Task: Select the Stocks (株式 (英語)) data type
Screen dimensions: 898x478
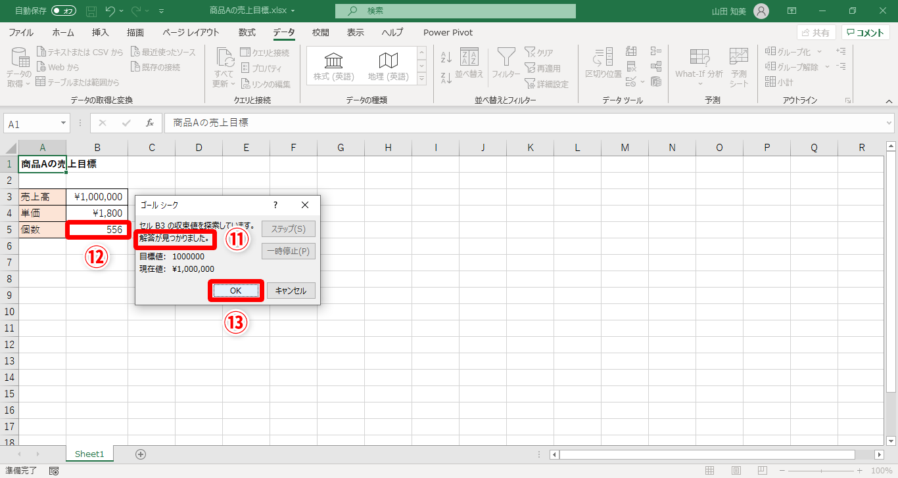Action: click(x=334, y=66)
